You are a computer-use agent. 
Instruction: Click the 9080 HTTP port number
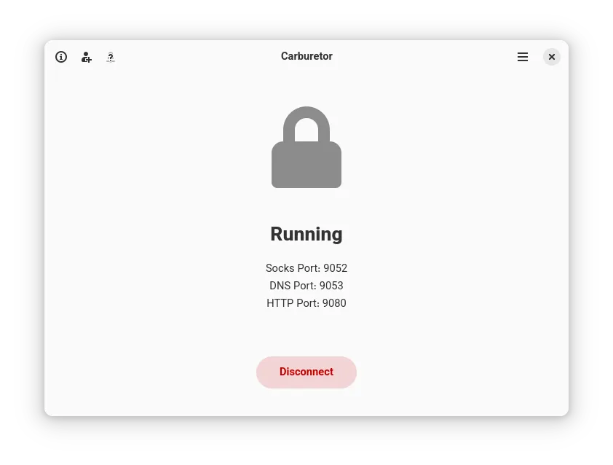coord(334,303)
